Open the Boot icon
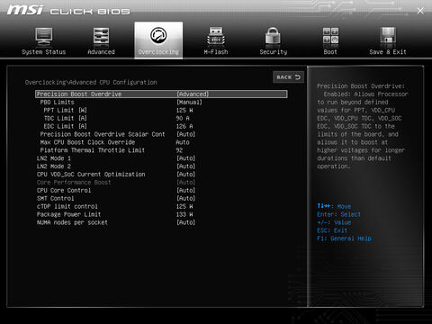 [330, 36]
